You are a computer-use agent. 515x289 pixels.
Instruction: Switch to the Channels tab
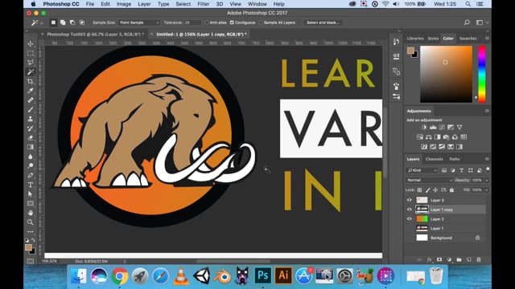[434, 159]
